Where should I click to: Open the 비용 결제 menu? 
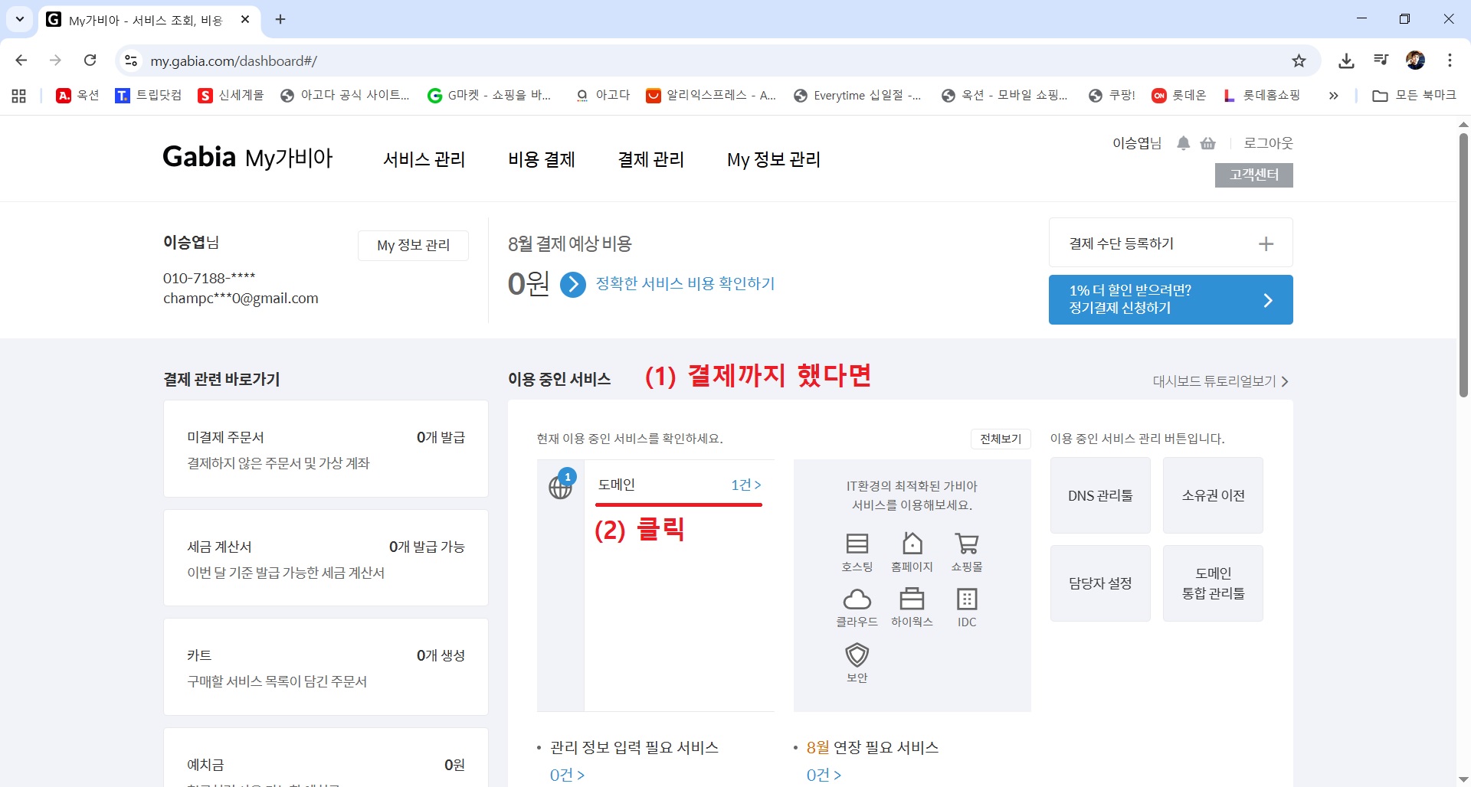coord(542,159)
